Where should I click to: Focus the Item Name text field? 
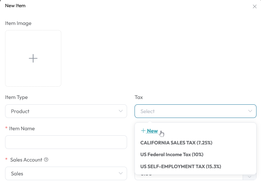point(66,142)
